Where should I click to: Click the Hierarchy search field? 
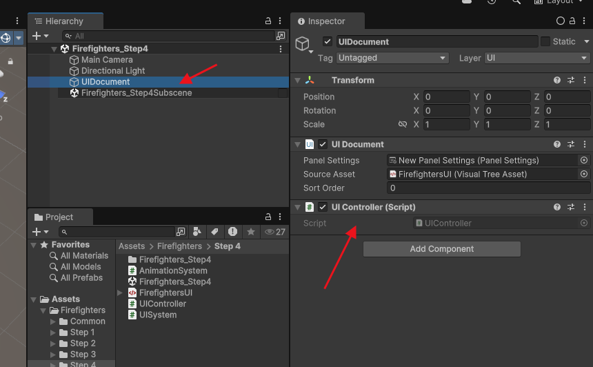(x=168, y=36)
